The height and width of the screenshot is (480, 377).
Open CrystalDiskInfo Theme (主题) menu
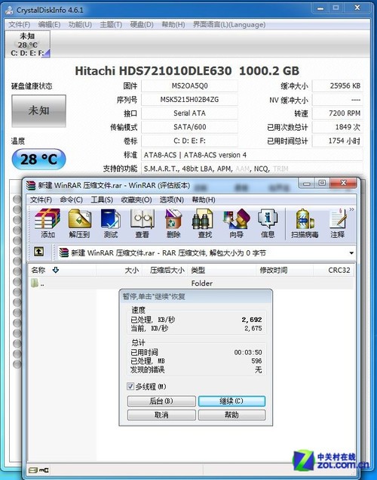click(111, 24)
